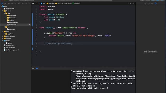Collapse the Sources folder

3,11
